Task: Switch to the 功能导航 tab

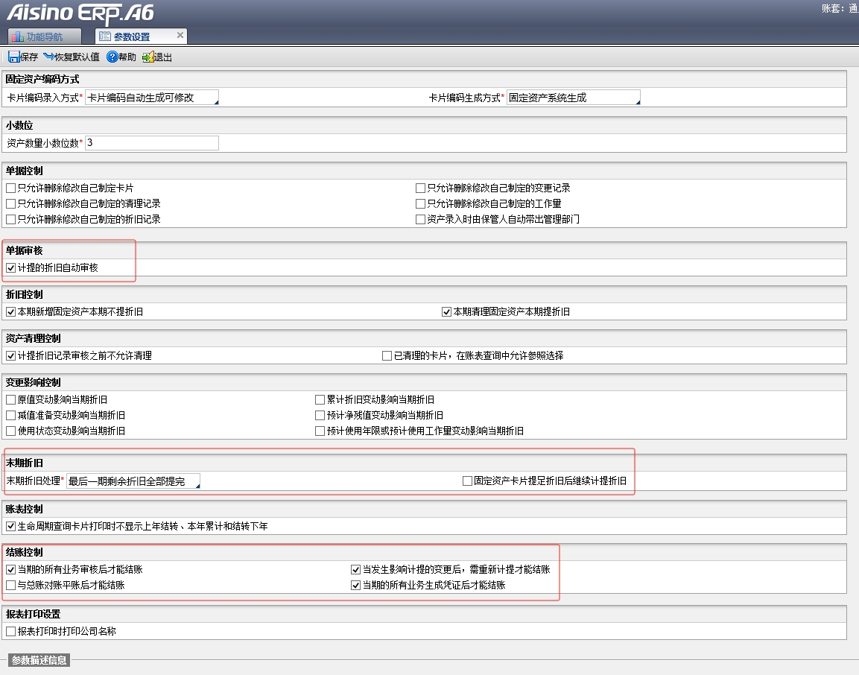Action: (44, 37)
